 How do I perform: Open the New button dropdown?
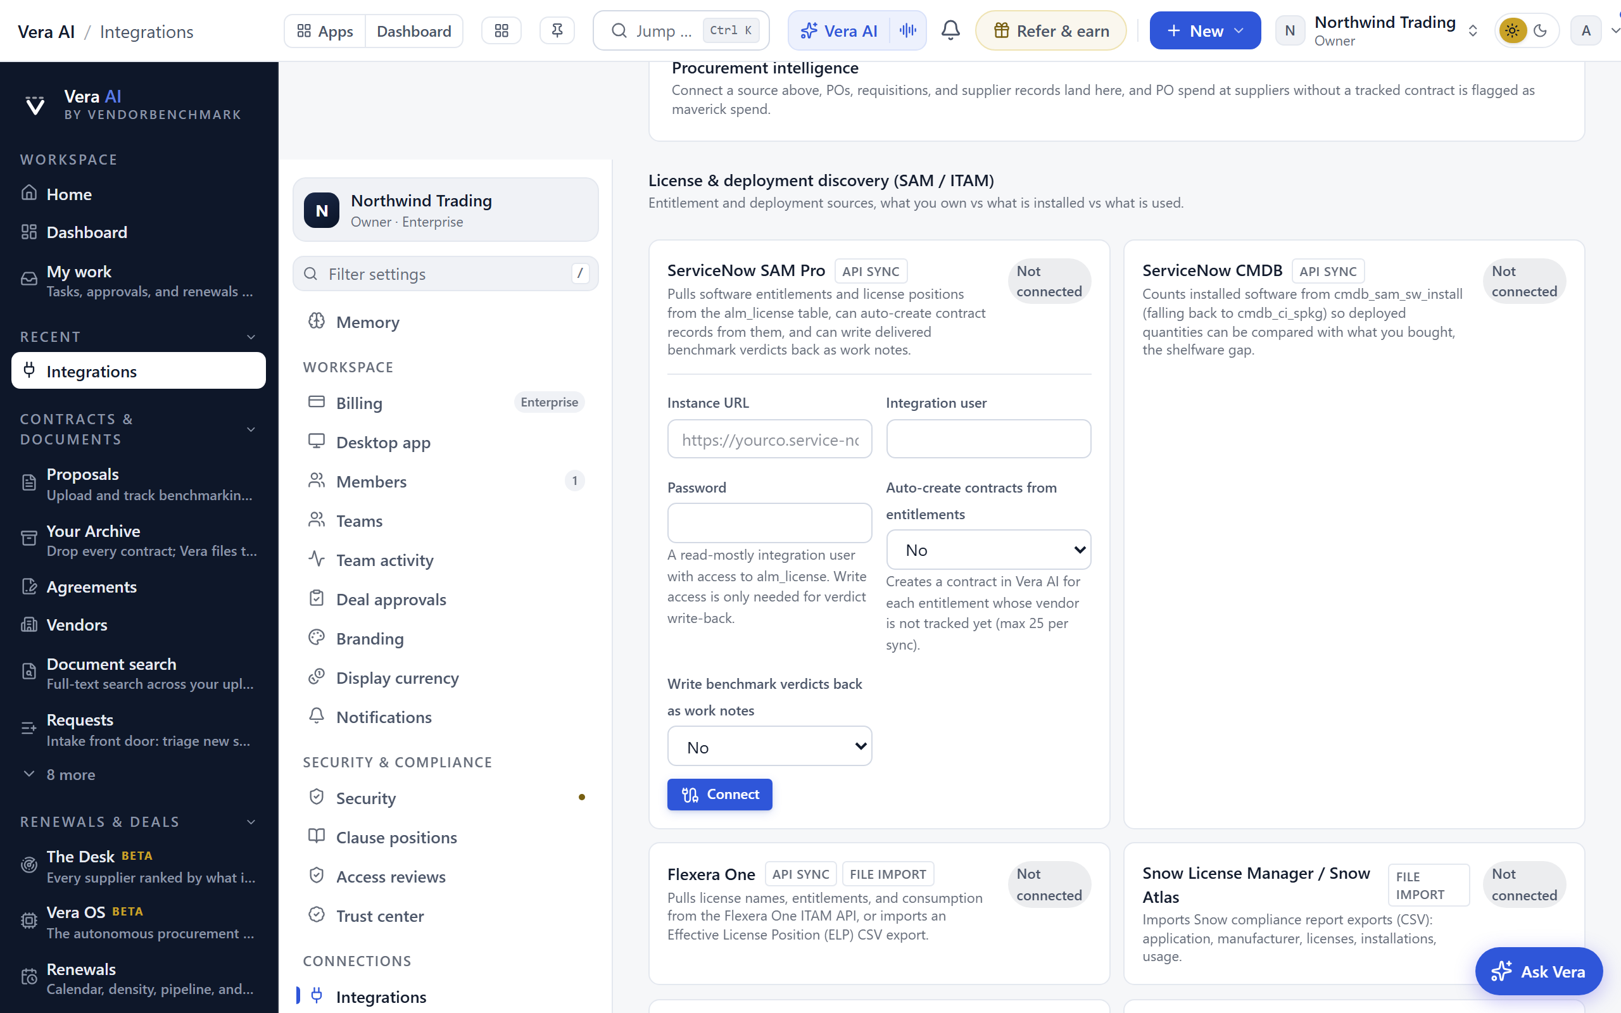pos(1204,31)
